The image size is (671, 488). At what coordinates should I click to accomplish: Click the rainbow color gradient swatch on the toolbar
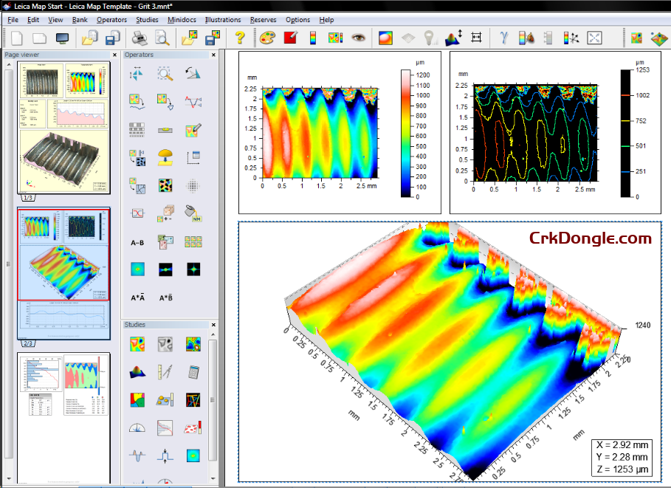tap(313, 38)
